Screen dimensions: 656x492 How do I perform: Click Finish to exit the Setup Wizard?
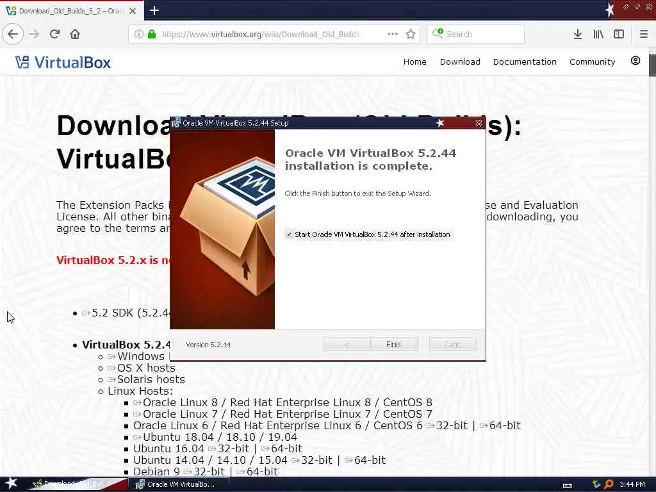tap(394, 344)
